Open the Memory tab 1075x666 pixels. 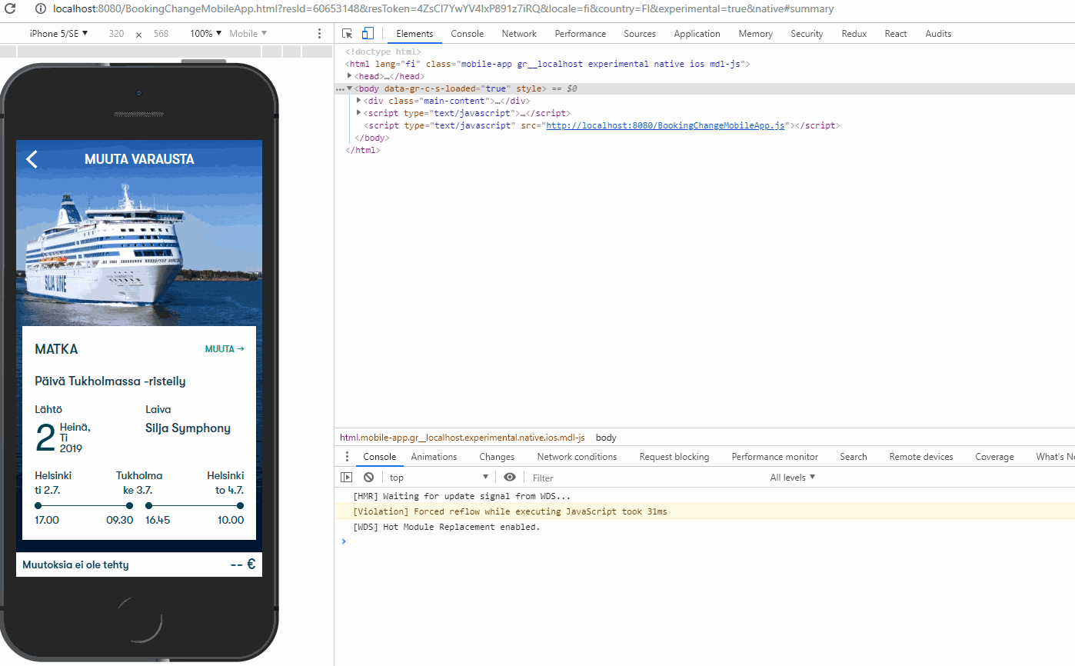point(756,34)
